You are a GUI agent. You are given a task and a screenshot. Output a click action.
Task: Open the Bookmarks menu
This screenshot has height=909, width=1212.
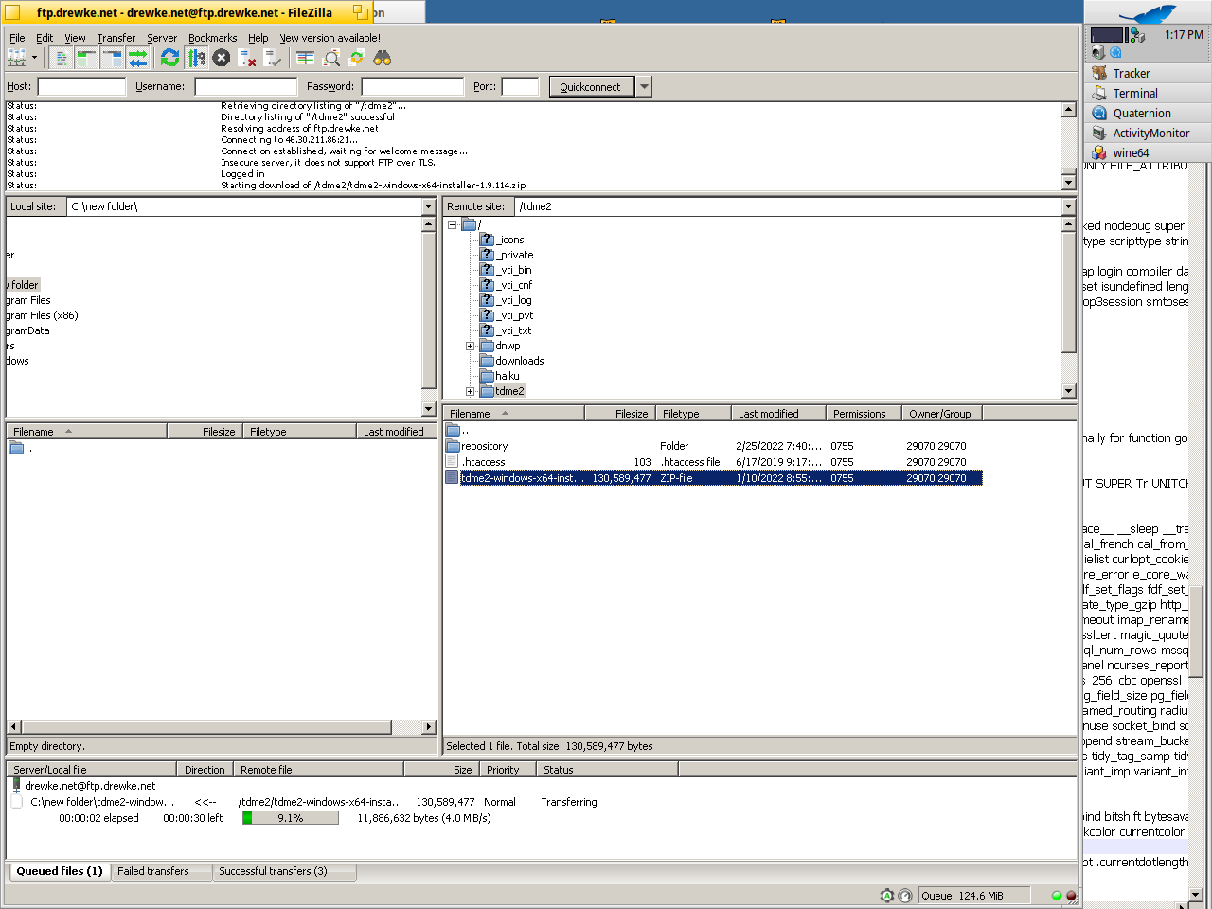[x=212, y=38]
